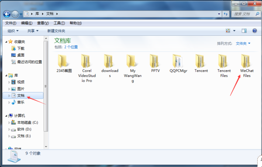Image resolution: width=262 pixels, height=167 pixels.
Task: Click the Forward navigation arrow button
Action: [15, 14]
